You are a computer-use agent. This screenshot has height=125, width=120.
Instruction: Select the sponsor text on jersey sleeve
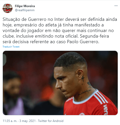[x=105, y=110]
